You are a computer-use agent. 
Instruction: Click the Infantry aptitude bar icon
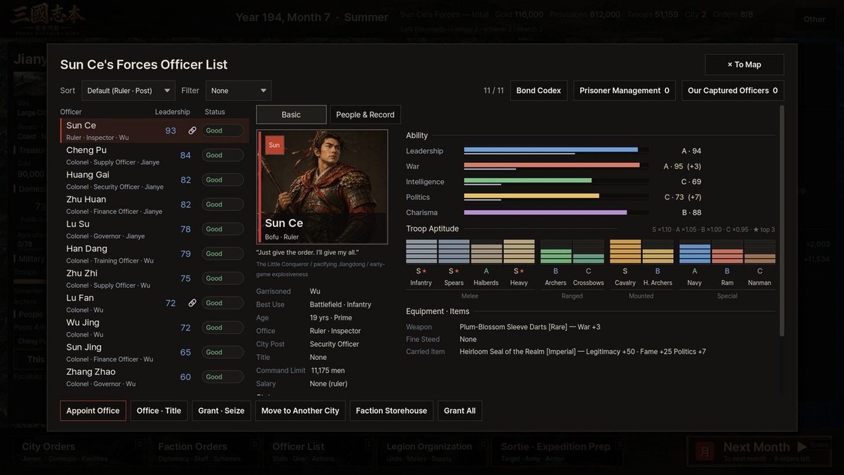coord(421,251)
